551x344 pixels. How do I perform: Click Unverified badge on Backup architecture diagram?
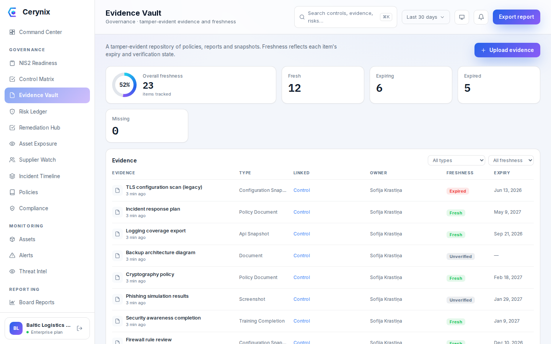click(x=461, y=256)
